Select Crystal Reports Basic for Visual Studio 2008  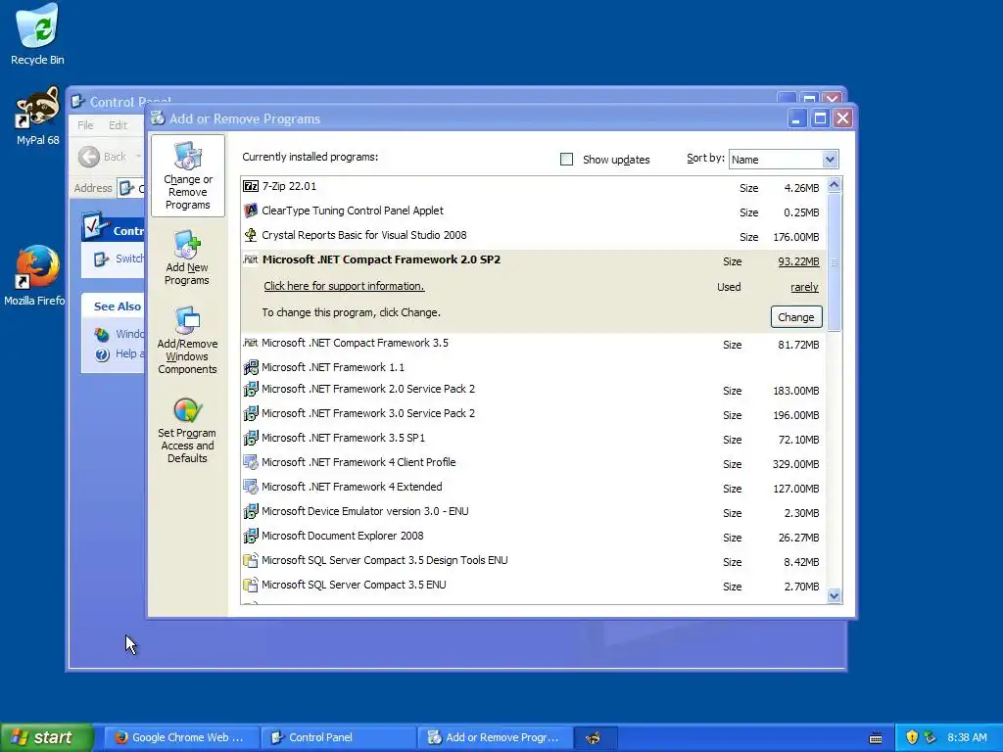[x=533, y=235]
